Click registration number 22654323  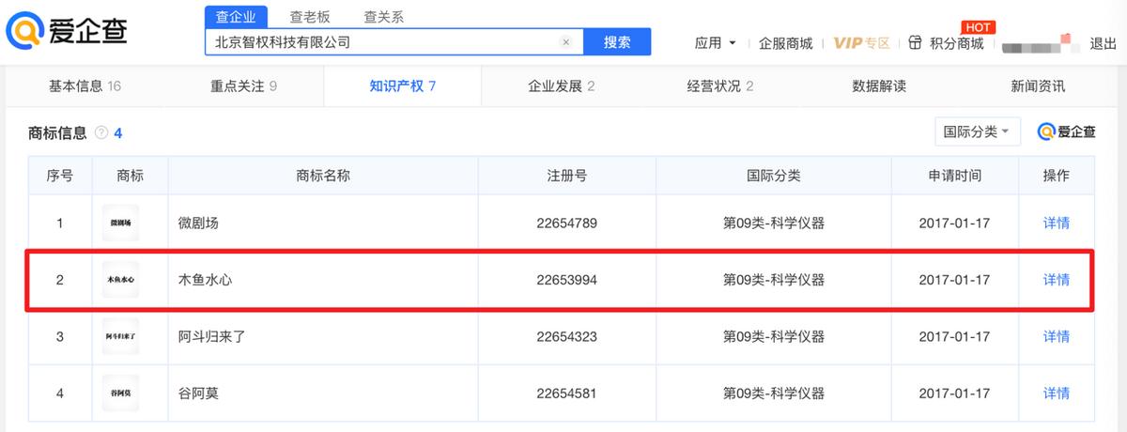(566, 336)
